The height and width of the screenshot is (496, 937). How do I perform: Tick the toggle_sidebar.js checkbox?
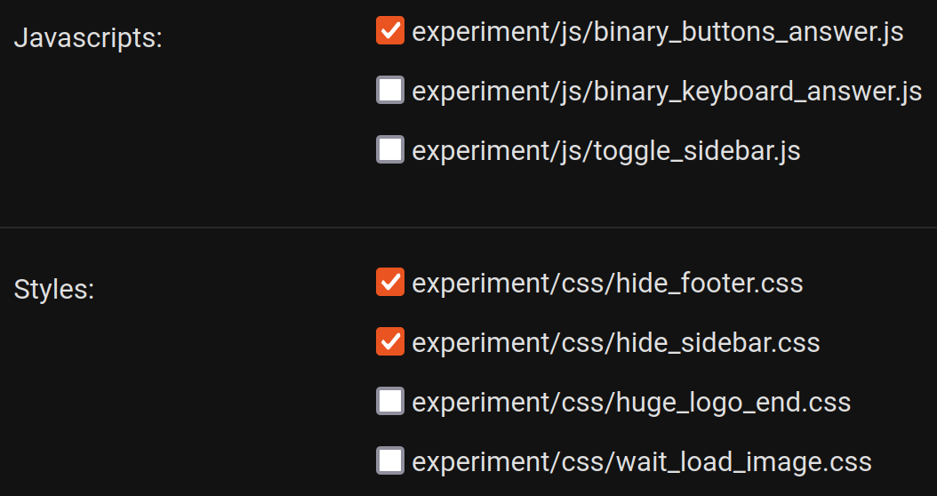coord(390,150)
